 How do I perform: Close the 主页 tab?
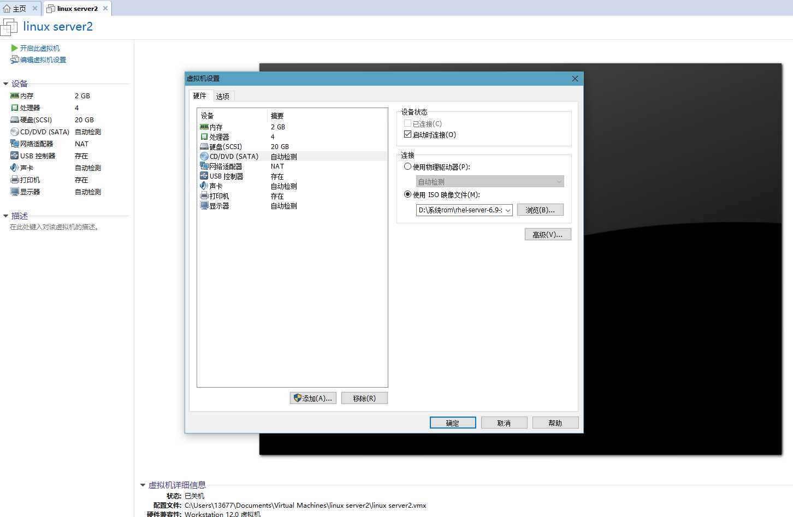point(34,8)
